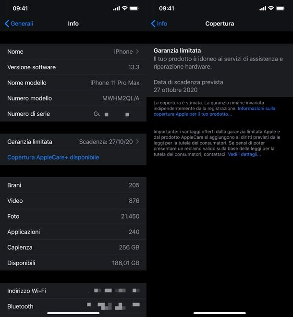Follow the Vedi i dettagli link
The image size is (293, 317).
coord(244,154)
